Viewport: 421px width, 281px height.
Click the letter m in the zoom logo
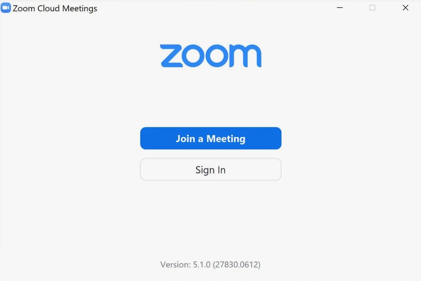coord(245,56)
